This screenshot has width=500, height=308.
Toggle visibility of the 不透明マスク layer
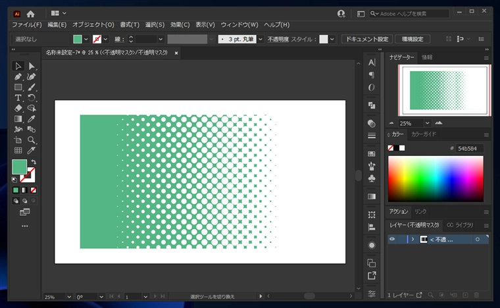pyautogui.click(x=392, y=239)
